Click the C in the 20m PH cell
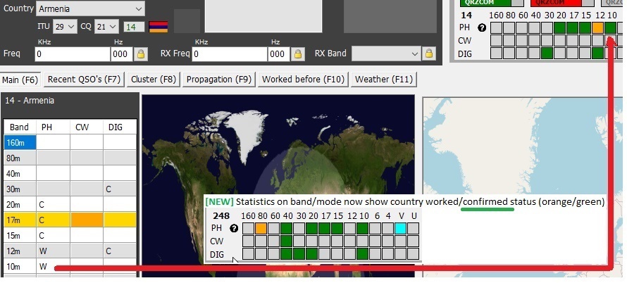Screen dimensions: 627x283 (42, 205)
